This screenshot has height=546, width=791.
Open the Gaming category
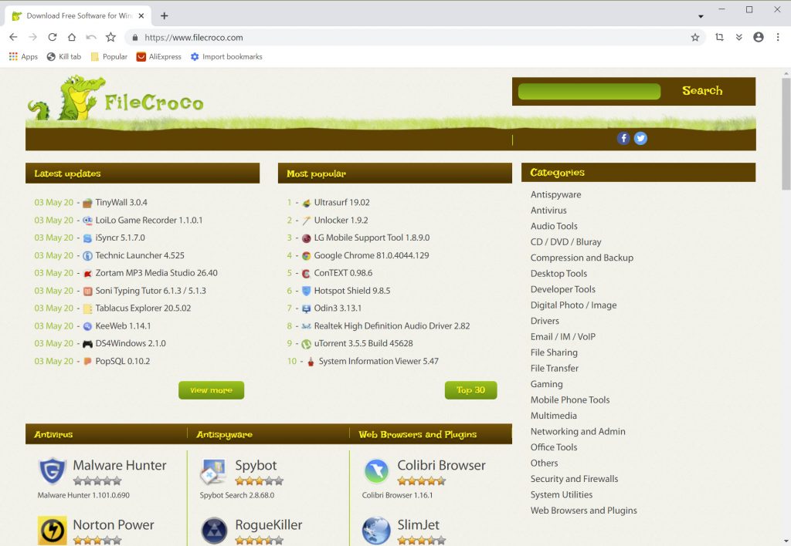pyautogui.click(x=546, y=384)
